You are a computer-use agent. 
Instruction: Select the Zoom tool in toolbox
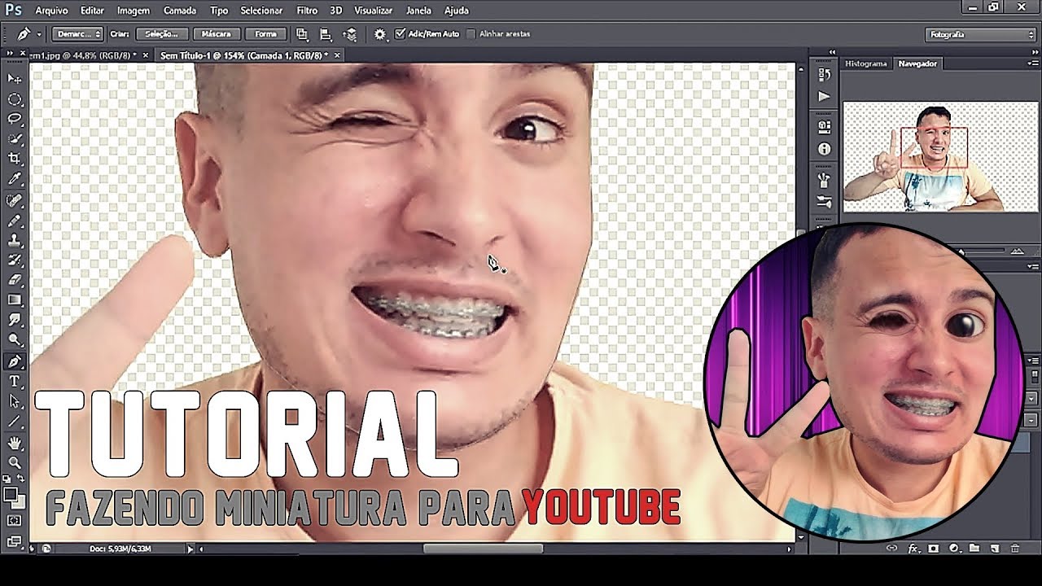click(x=15, y=462)
